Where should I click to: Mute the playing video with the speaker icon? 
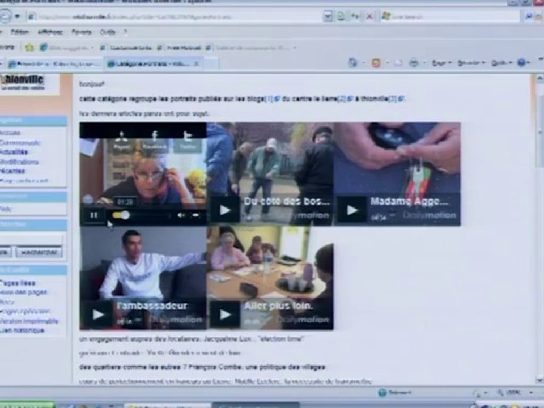[x=181, y=215]
